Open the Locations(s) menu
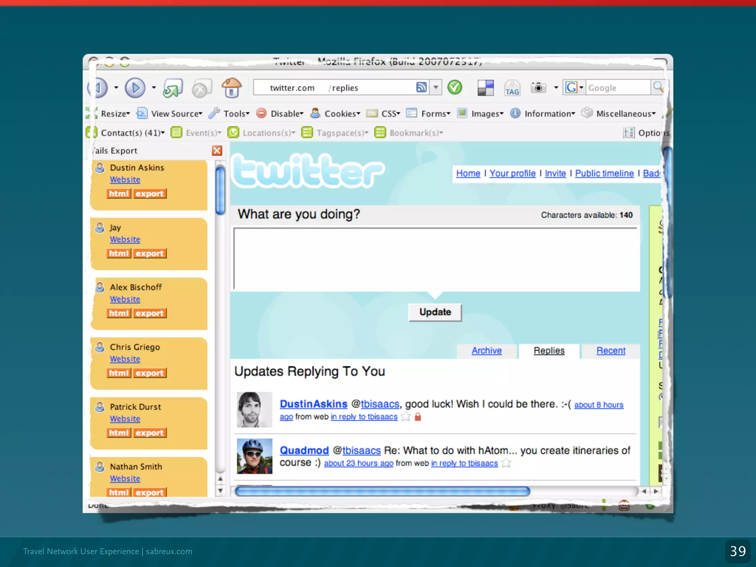This screenshot has width=756, height=567. point(262,133)
